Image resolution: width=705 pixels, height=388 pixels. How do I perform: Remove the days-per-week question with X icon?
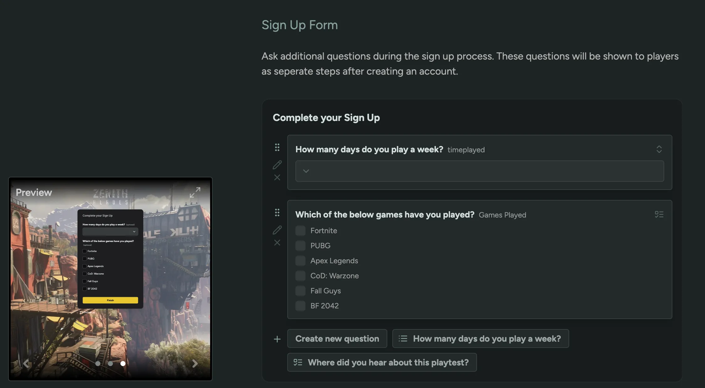click(277, 177)
